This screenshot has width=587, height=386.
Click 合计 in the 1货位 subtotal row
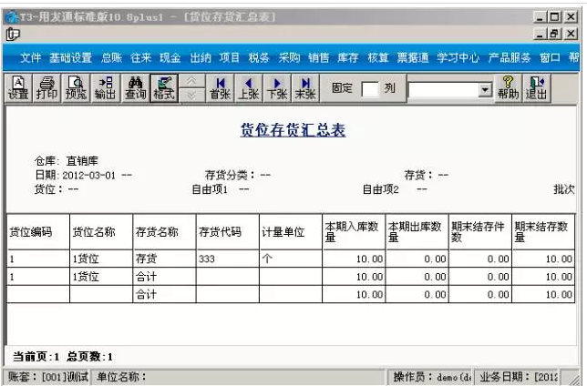click(164, 277)
